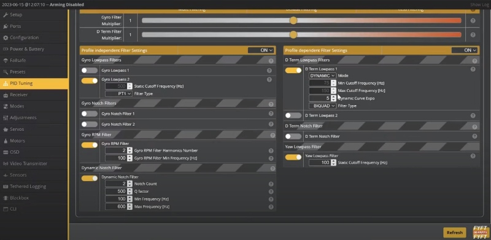Go to the Motors tab
Screen dimensions: 491x240
tap(34, 141)
